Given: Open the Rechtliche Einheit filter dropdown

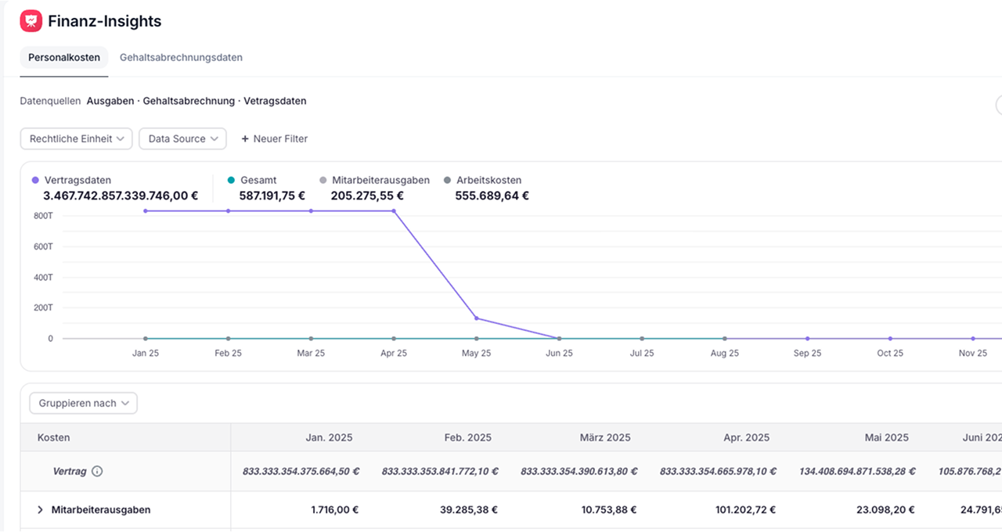Looking at the screenshot, I should [x=76, y=139].
